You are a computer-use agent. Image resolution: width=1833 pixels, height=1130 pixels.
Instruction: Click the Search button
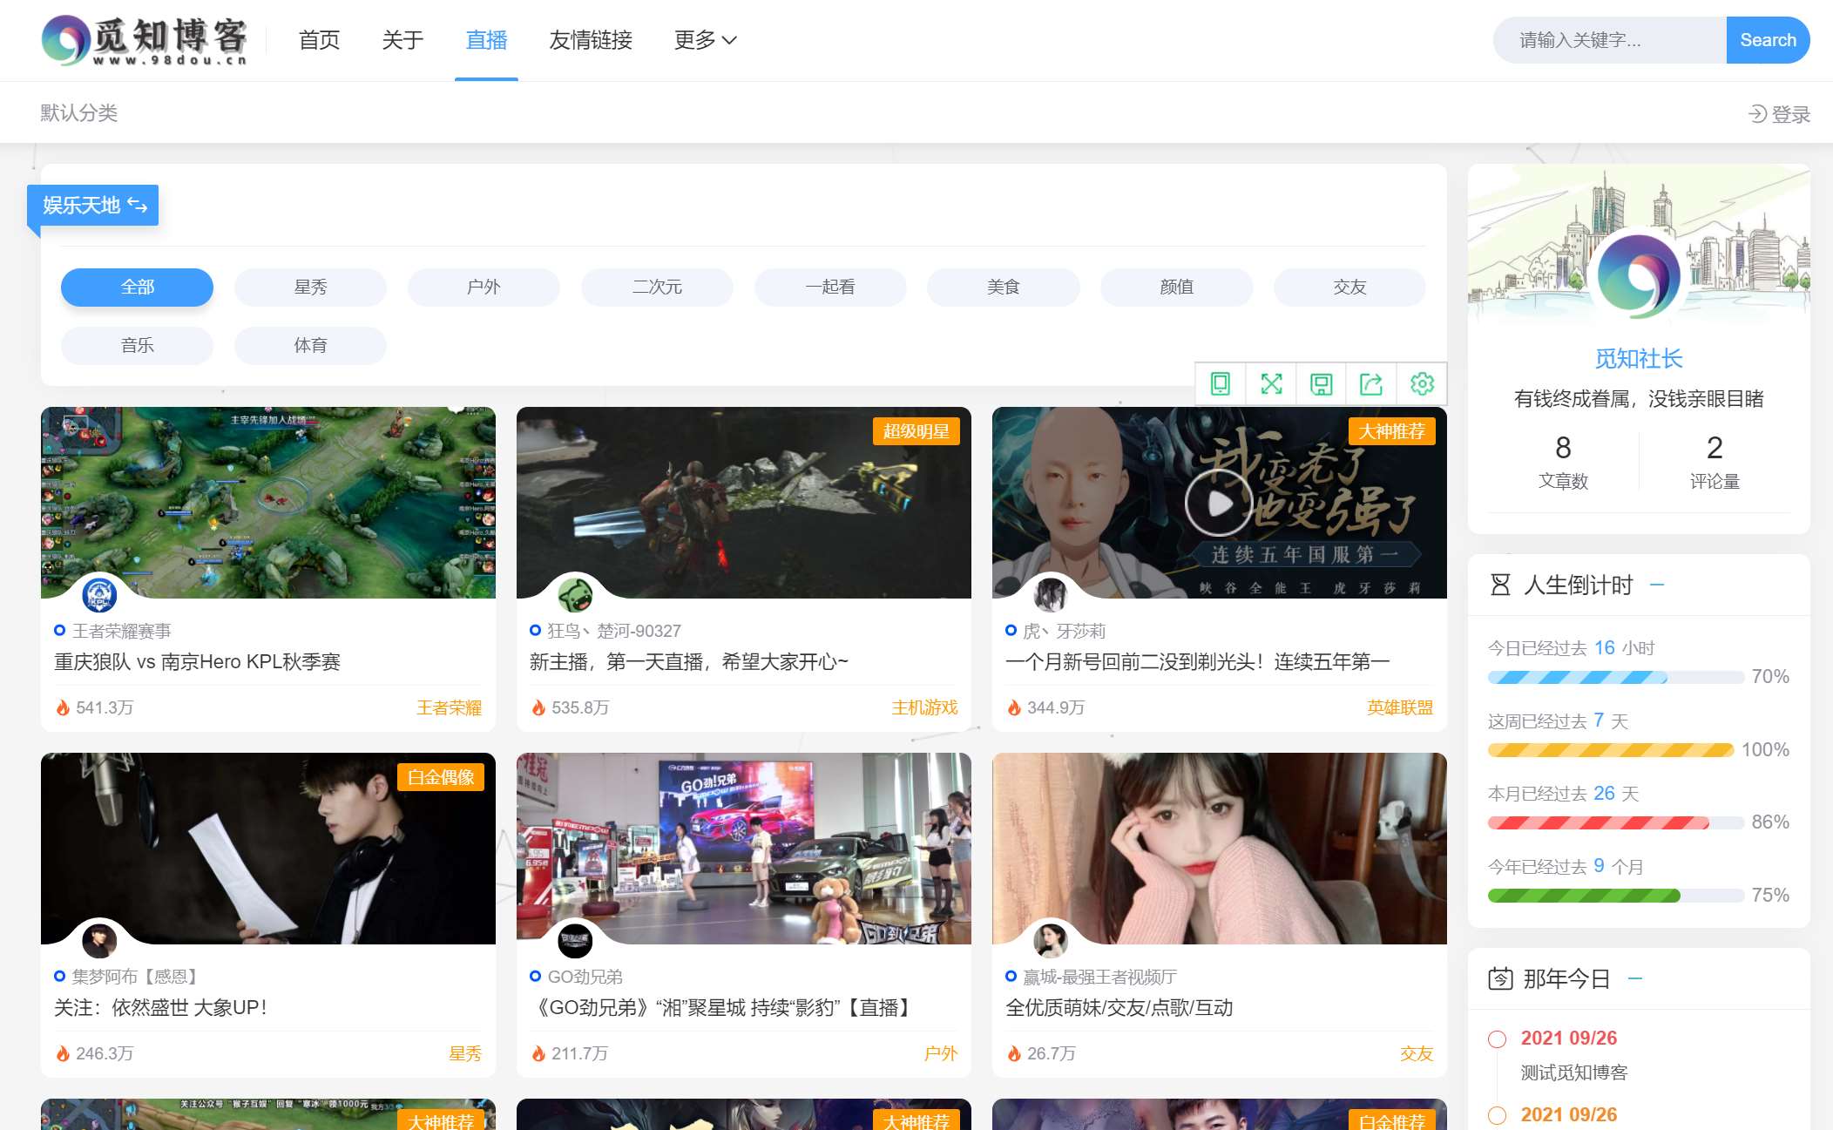(x=1768, y=40)
